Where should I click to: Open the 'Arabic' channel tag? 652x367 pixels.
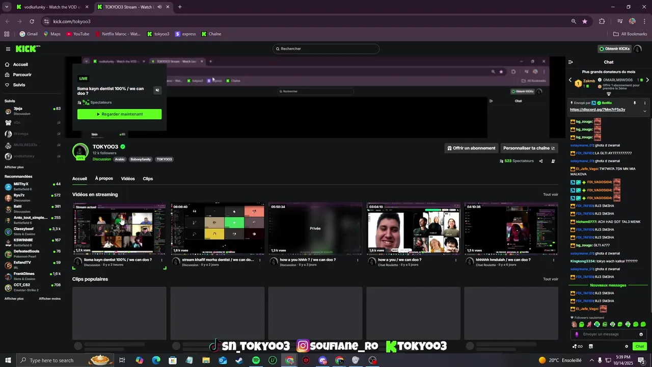[120, 160]
